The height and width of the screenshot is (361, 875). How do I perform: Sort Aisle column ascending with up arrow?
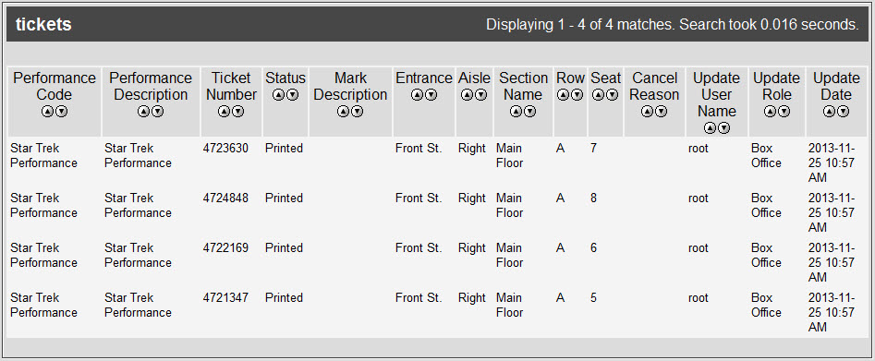(468, 95)
